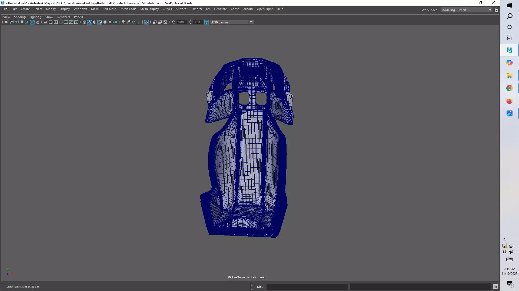Enable Smooth Shade All cube icon
This screenshot has height=291, width=519.
pos(89,22)
